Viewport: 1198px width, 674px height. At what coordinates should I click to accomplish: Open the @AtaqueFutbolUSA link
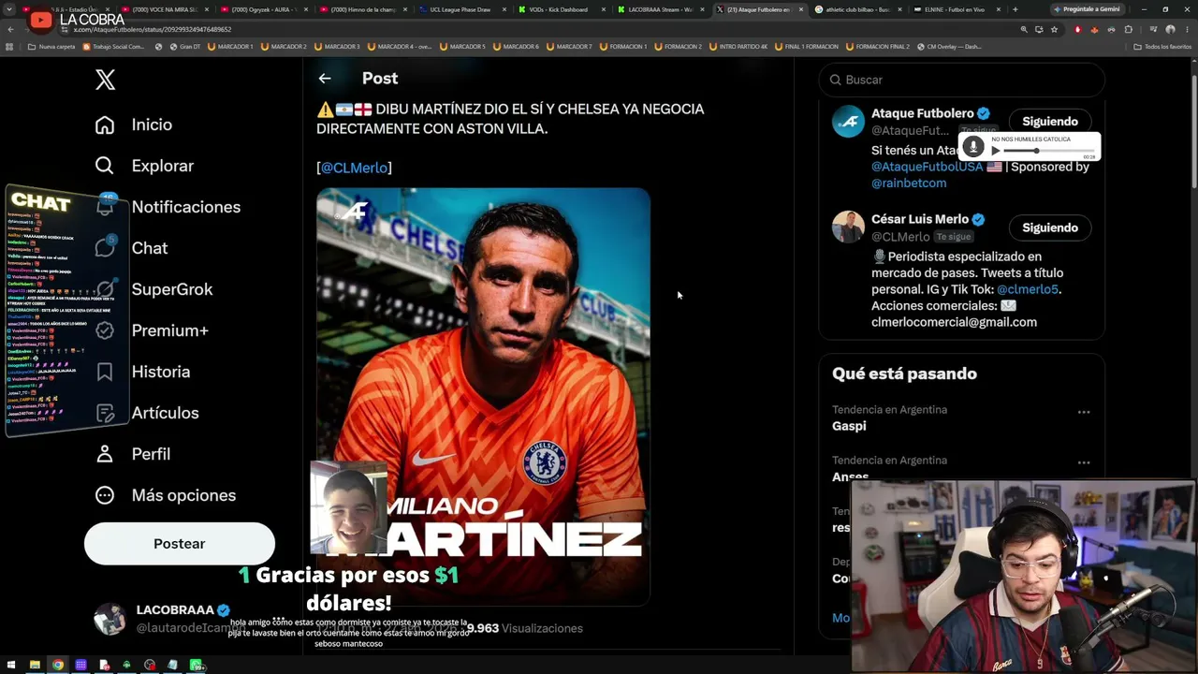[927, 167]
